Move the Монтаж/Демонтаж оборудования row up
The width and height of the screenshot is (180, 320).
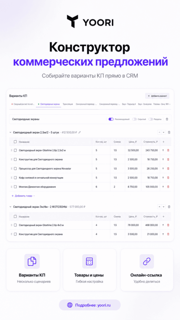click(163, 187)
